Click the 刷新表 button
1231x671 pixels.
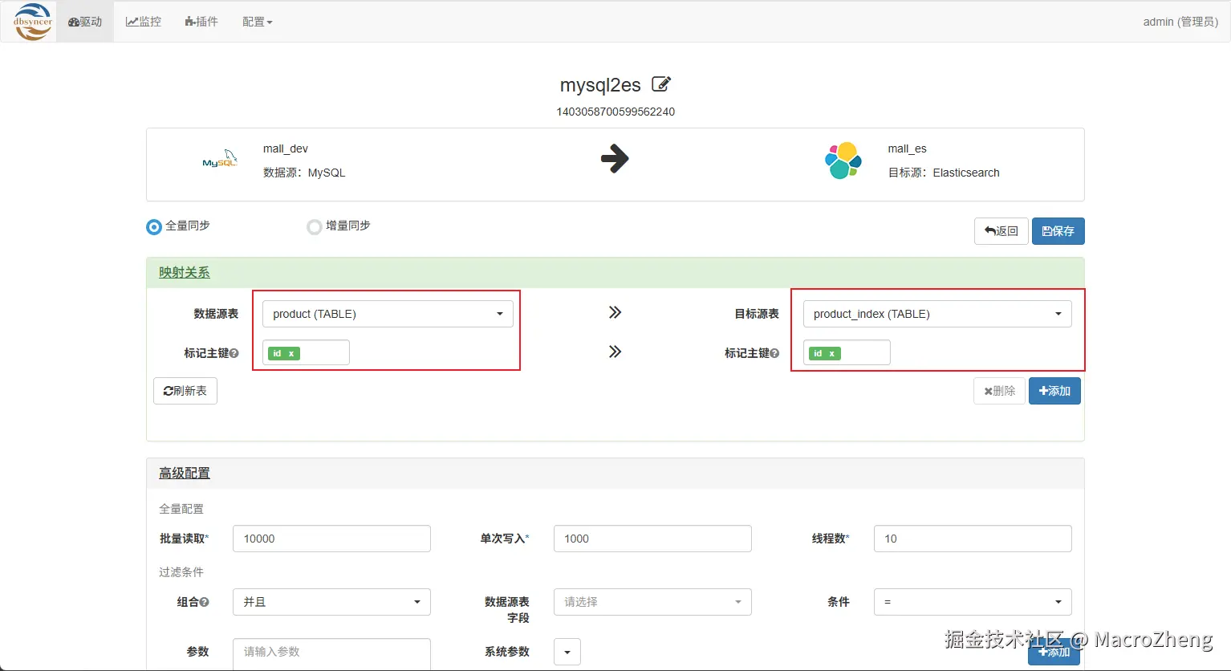pyautogui.click(x=185, y=391)
